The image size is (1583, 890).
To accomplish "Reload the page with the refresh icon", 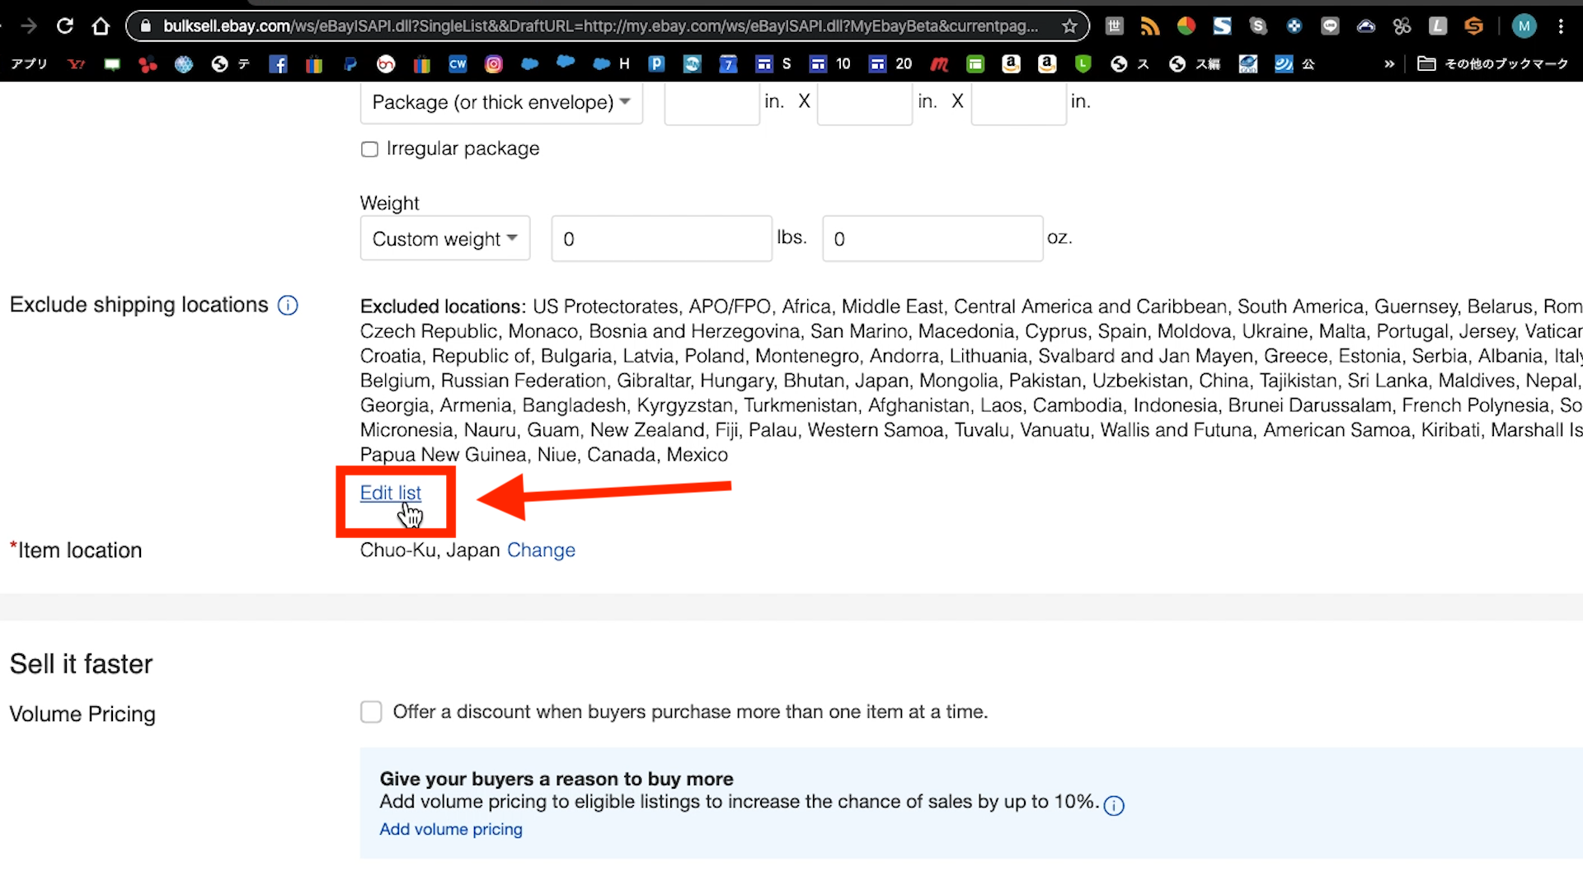I will coord(64,26).
